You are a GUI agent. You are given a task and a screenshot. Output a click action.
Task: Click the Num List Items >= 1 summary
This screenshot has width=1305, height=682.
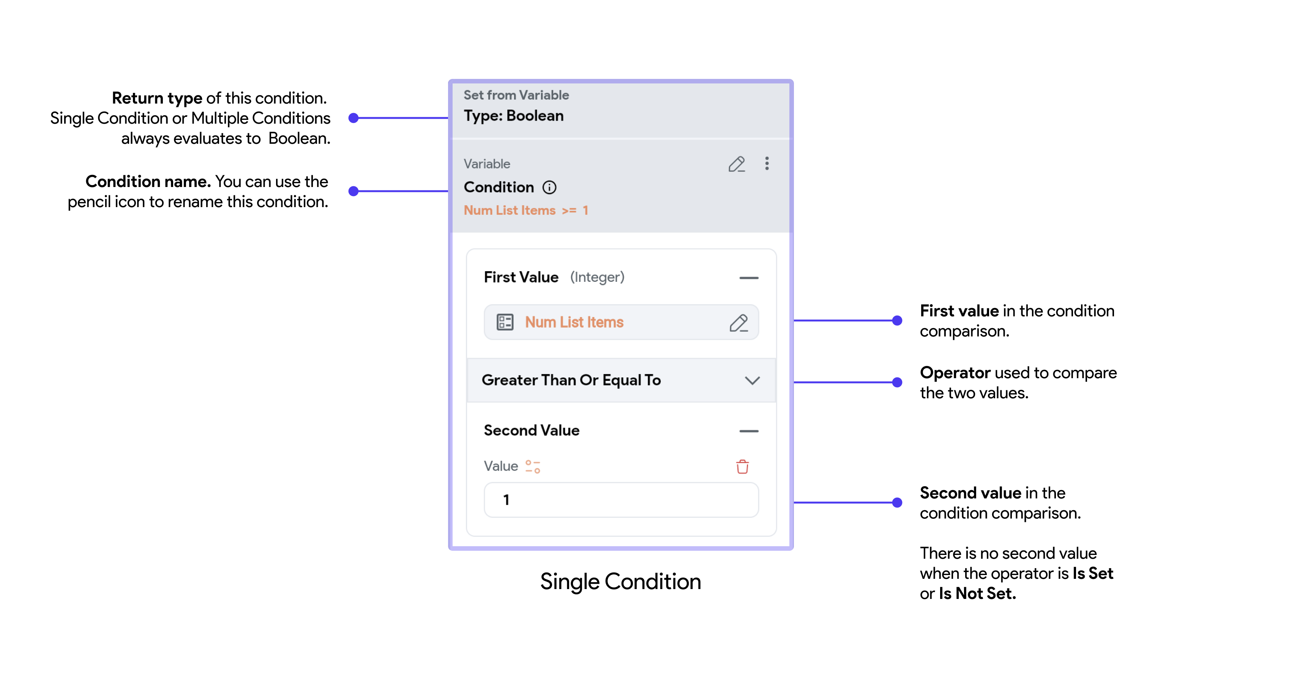[x=526, y=211]
